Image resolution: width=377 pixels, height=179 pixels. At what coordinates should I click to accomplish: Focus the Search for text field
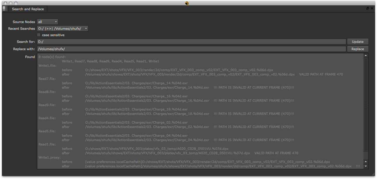(x=191, y=42)
